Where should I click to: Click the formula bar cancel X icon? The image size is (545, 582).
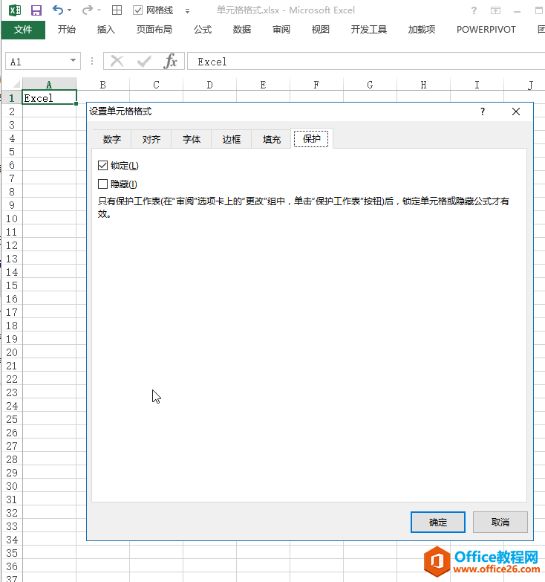[x=117, y=62]
